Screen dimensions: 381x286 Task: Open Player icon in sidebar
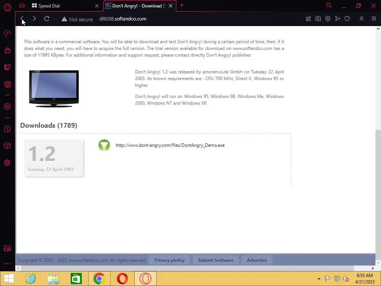pos(7,106)
